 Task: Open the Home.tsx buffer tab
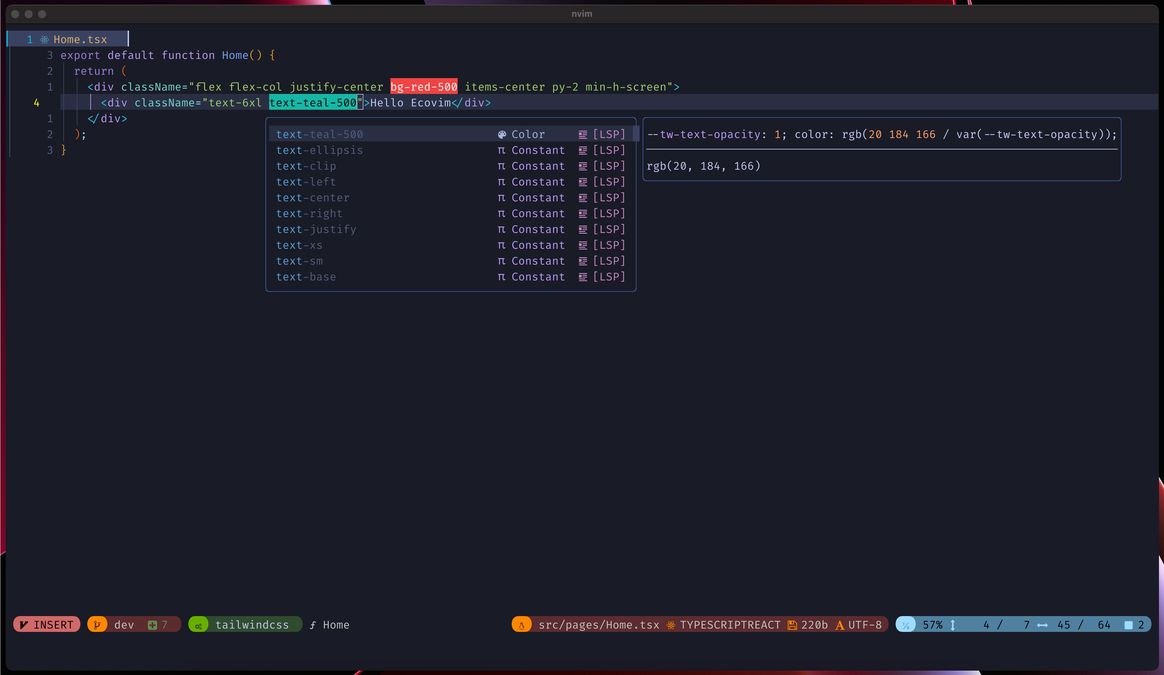pyautogui.click(x=80, y=40)
